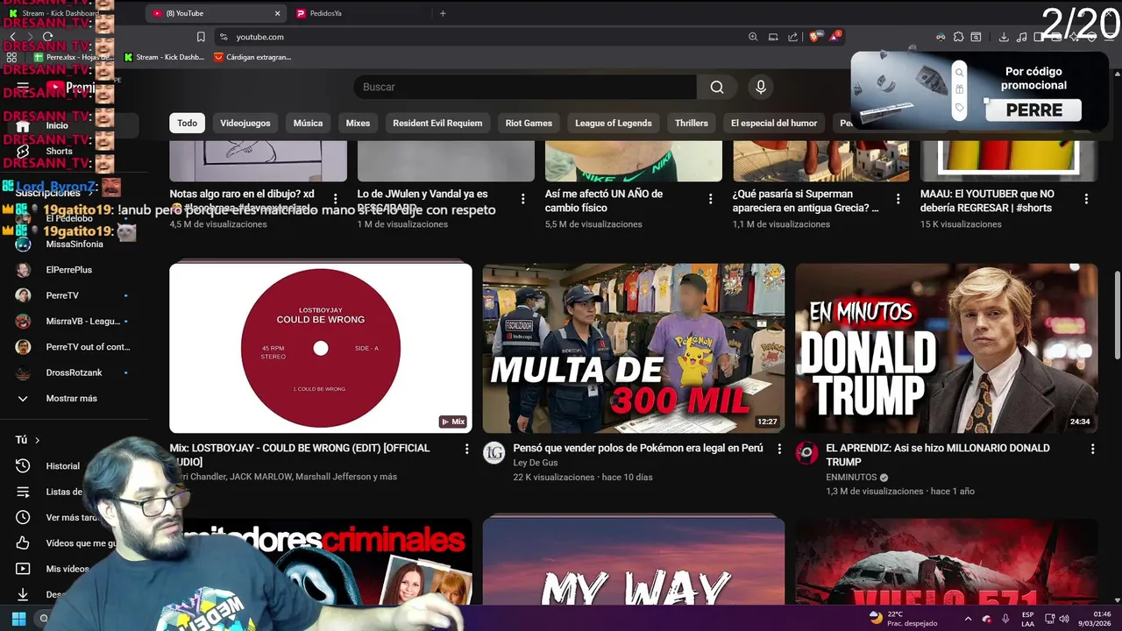Open options for Superman Grecia video

tap(898, 200)
